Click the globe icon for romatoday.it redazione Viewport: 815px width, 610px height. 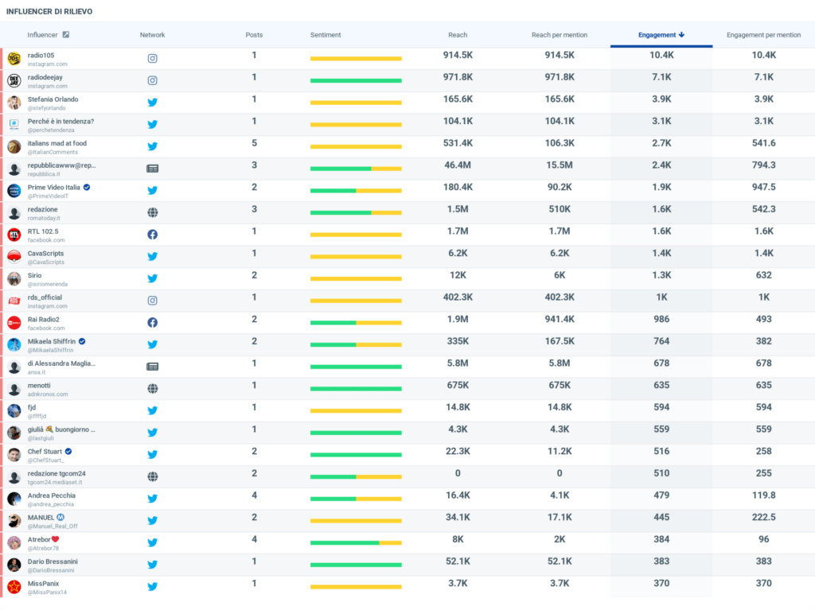[x=152, y=212]
